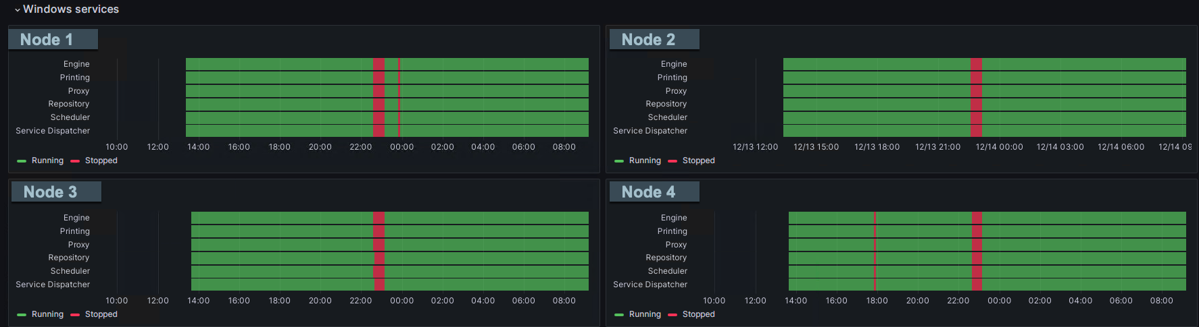Click the red stopped block on Node 2 Proxy row
This screenshot has height=327, width=1199.
coord(976,91)
